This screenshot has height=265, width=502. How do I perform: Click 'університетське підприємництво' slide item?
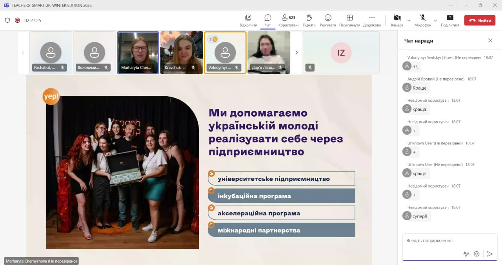tap(282, 178)
